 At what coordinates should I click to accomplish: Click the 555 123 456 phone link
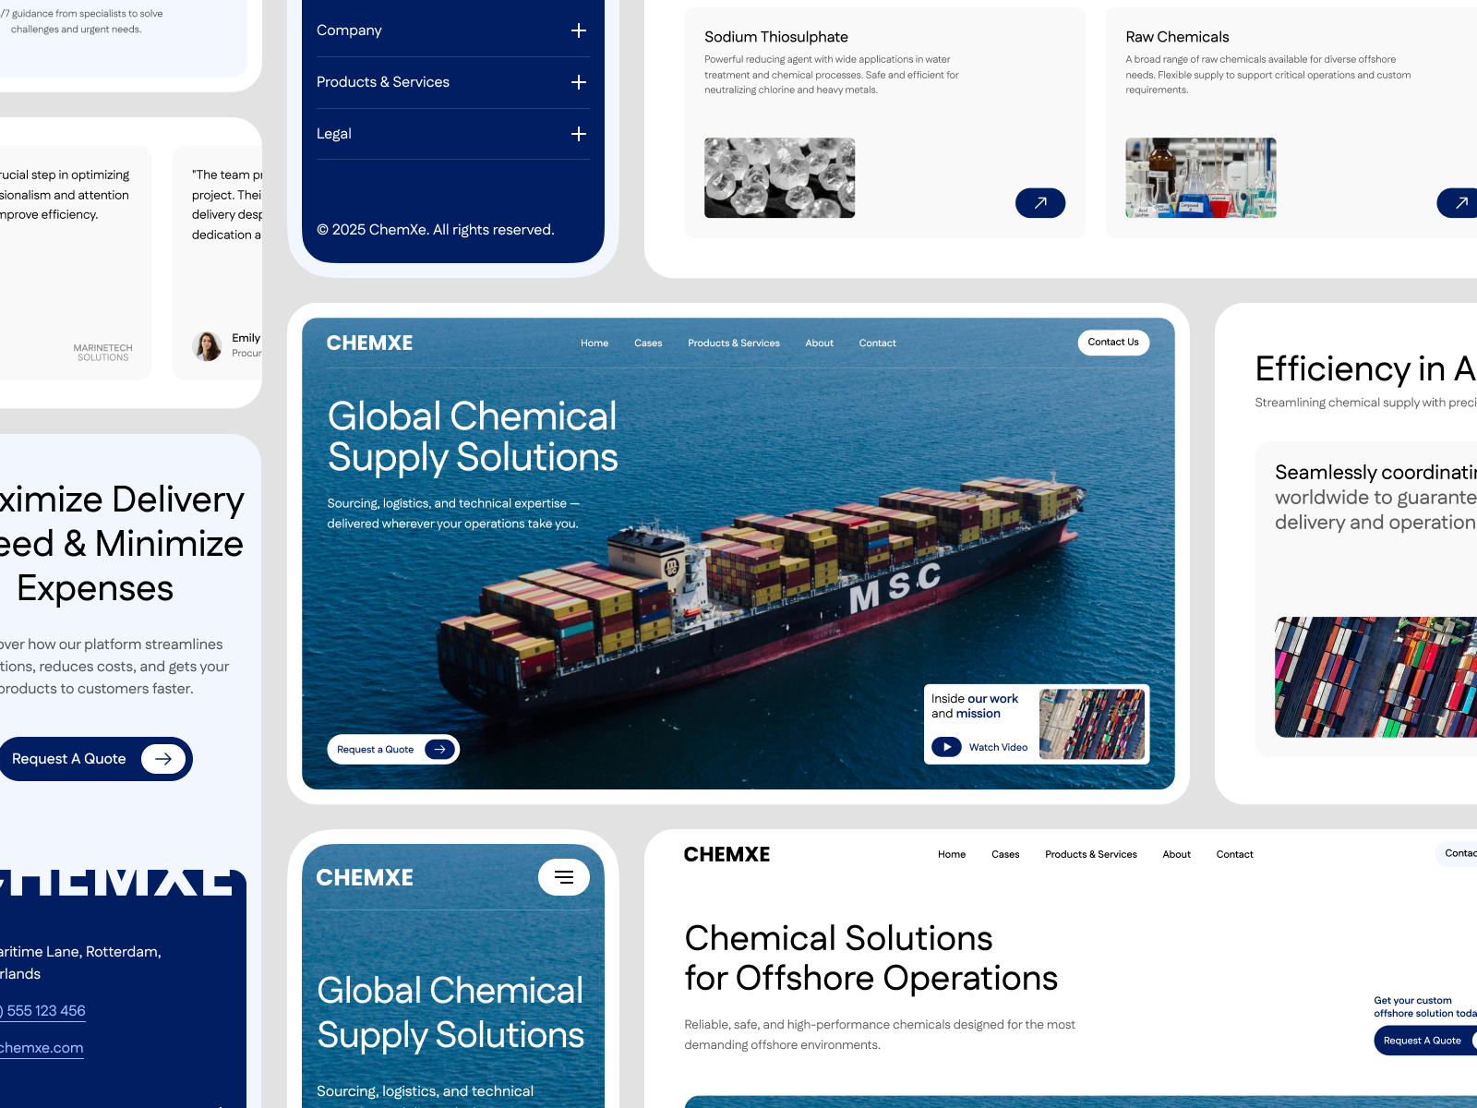[42, 1010]
